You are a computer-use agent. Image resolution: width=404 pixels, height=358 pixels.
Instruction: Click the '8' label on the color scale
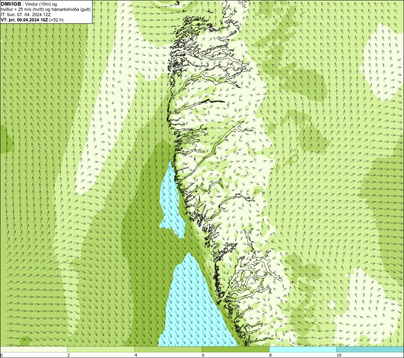(270, 355)
